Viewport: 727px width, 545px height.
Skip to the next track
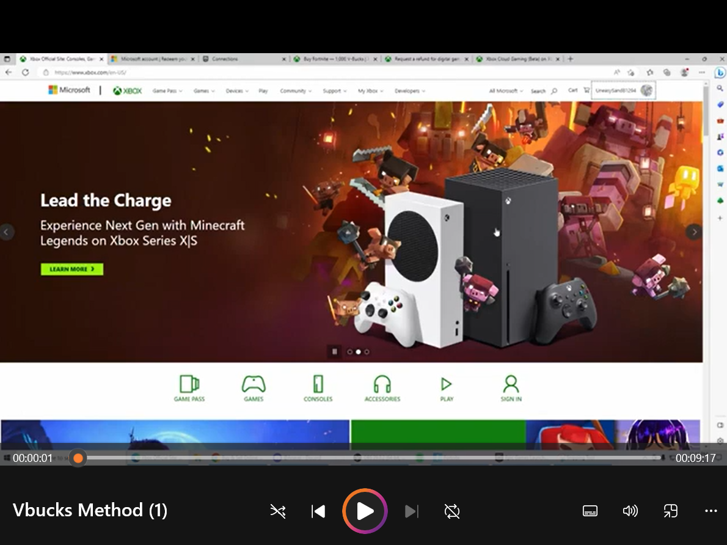(x=412, y=511)
